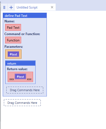Edit the Pad Text name field
Viewport: 106px width, 129px height.
pos(13,27)
